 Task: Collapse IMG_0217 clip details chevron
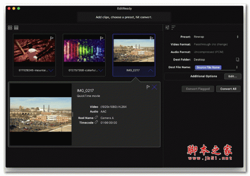click(150, 71)
